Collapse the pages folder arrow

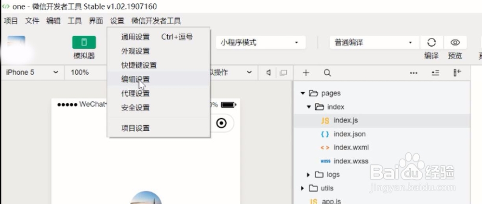coord(303,93)
